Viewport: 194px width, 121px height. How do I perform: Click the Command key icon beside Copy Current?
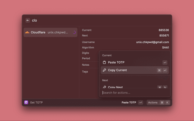(x=159, y=70)
